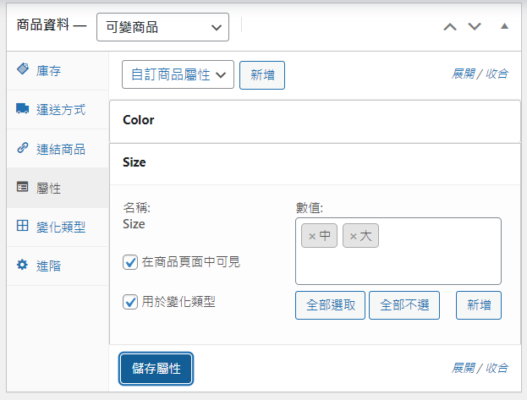Remove the 中 value tag
This screenshot has width=527, height=400.
[x=311, y=237]
